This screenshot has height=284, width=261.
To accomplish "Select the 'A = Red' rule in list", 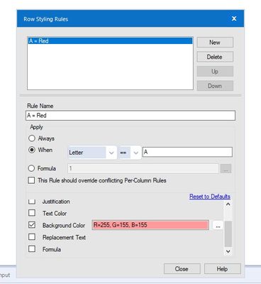I will point(110,41).
